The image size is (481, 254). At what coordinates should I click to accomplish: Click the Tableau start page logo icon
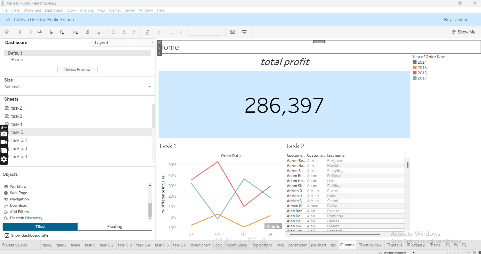pyautogui.click(x=7, y=32)
